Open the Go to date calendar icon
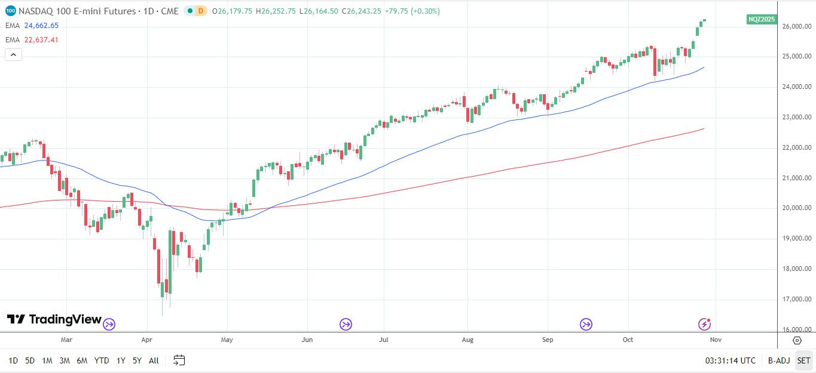Viewport: 816px width, 373px height. pos(178,360)
